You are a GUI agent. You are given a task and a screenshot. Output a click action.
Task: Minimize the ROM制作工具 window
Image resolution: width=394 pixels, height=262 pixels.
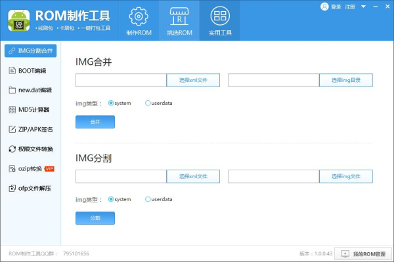click(376, 7)
